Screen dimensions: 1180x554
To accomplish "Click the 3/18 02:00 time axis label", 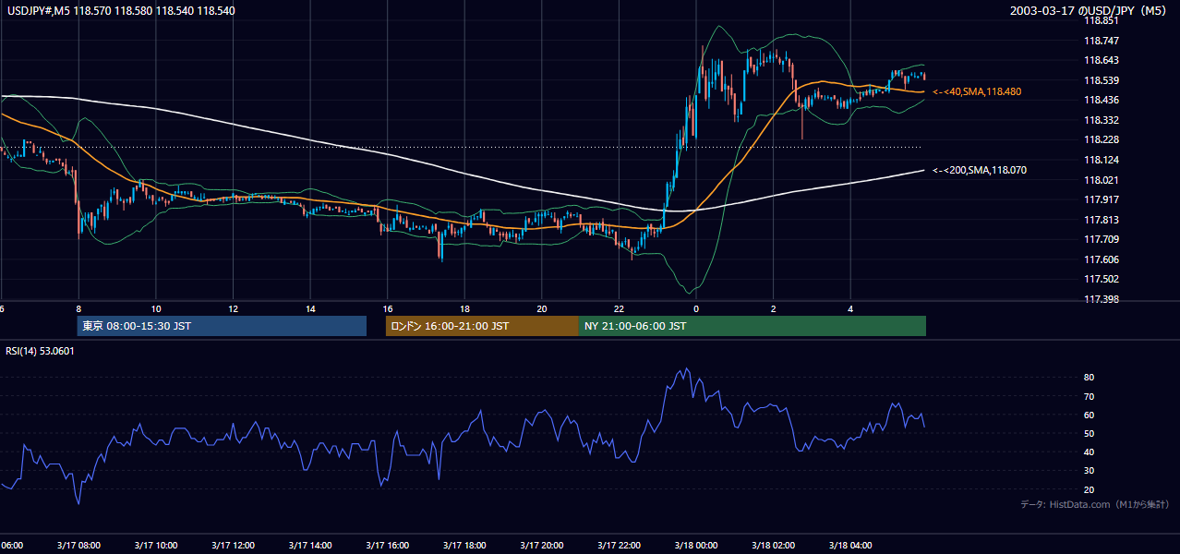I will (774, 545).
